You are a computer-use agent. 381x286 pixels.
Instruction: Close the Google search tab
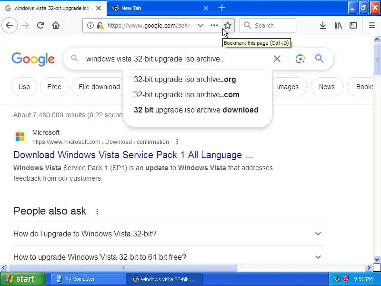[99, 8]
